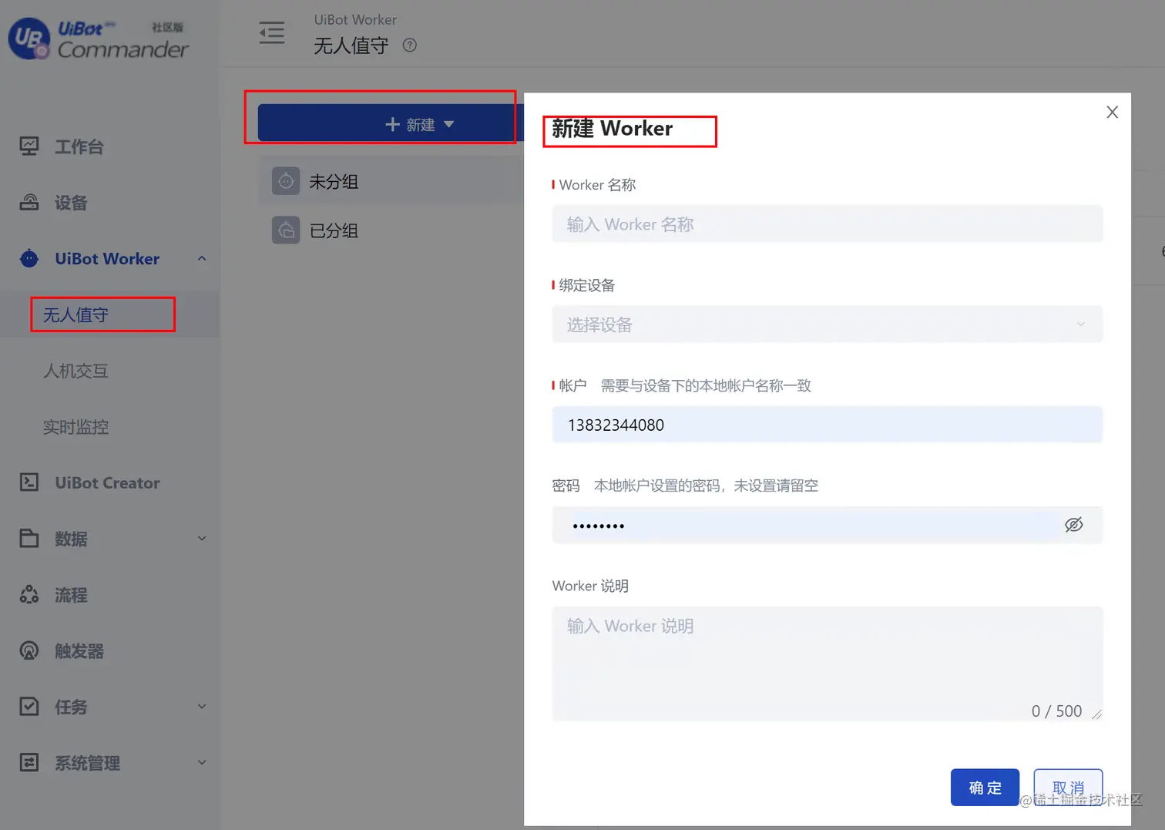Image resolution: width=1165 pixels, height=830 pixels.
Task: Focus the Worker 名称 input field
Action: 828,224
